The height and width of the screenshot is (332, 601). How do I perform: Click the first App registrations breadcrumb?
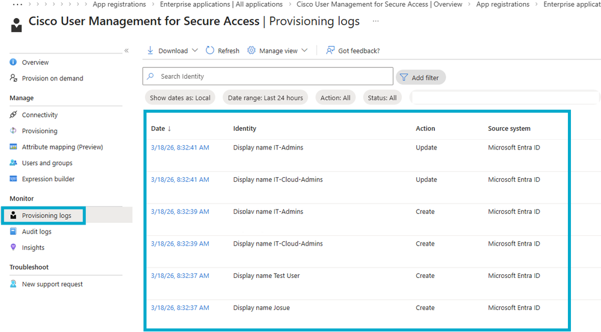click(x=119, y=4)
